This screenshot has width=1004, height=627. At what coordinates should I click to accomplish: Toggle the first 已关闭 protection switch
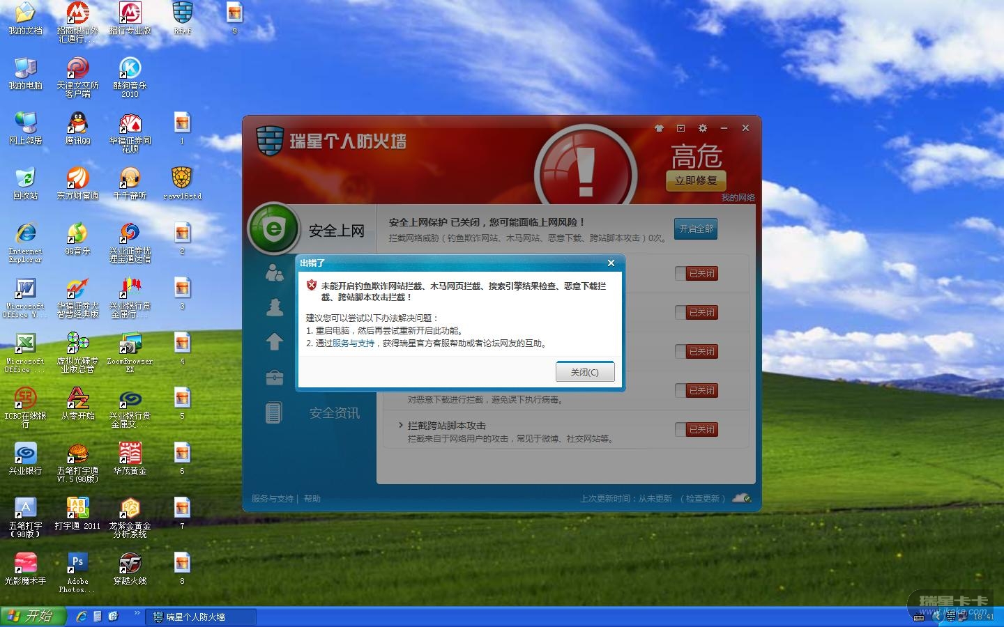(x=696, y=274)
